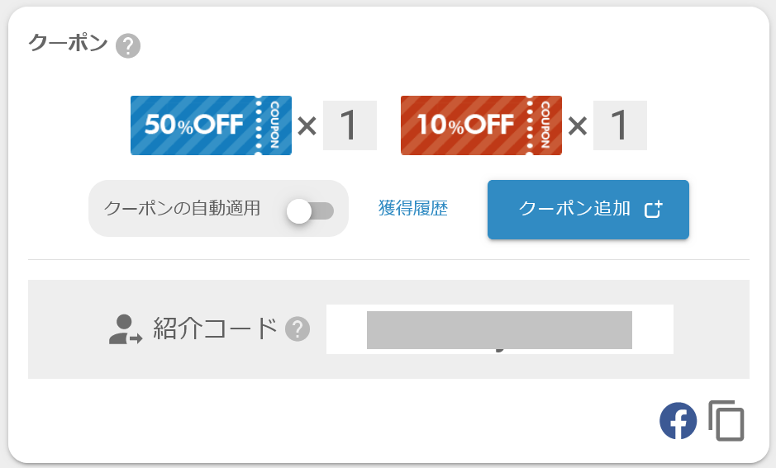Screen dimensions: 776x468
Task: Click the 紹介コード referral code field
Action: point(499,329)
